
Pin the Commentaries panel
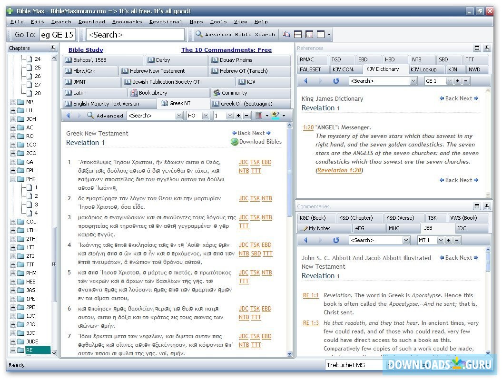(x=487, y=206)
